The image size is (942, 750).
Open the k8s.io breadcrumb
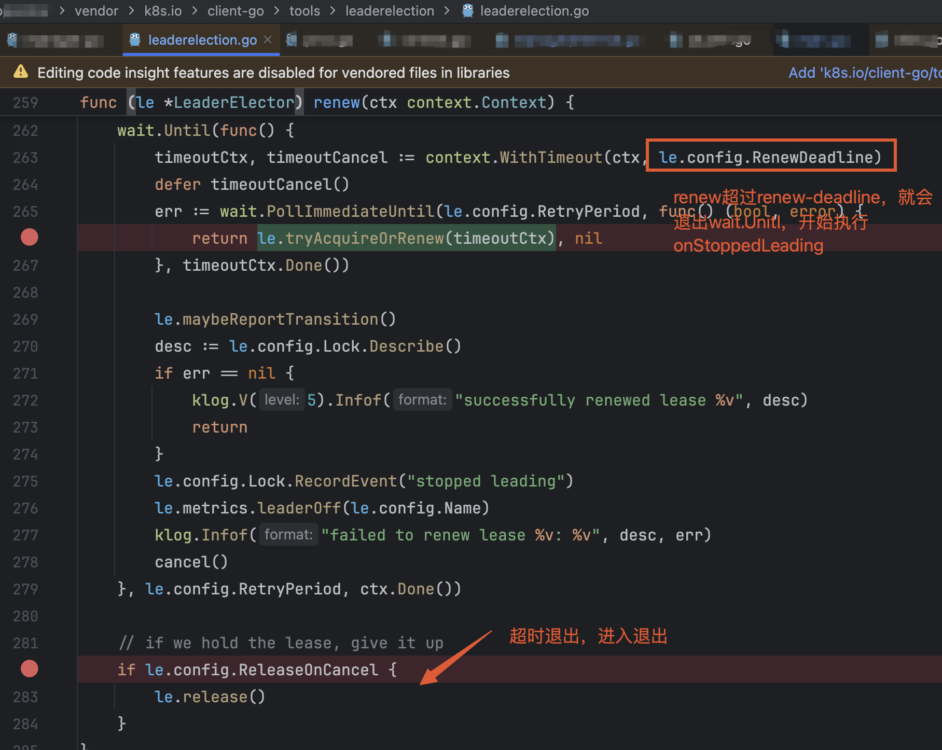coord(163,11)
